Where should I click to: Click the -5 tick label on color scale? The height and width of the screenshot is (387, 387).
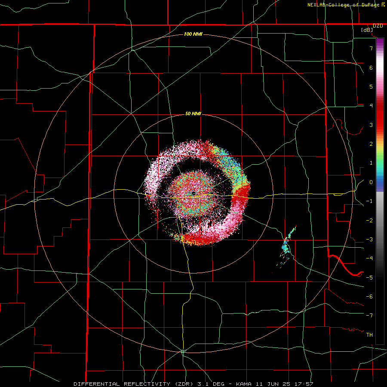369,278
